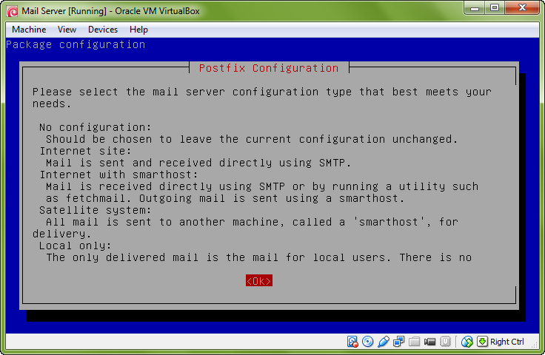Click the window resize grip at corner

coord(535,345)
